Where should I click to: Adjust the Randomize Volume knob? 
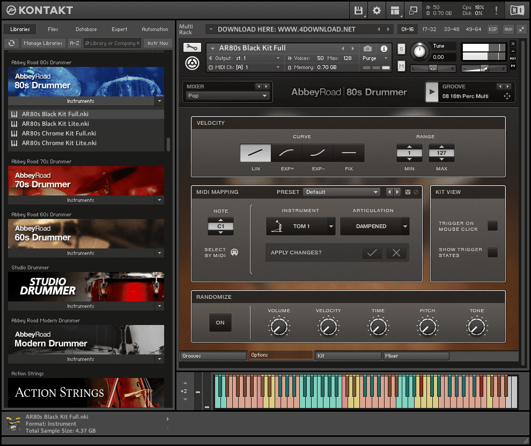click(x=279, y=327)
